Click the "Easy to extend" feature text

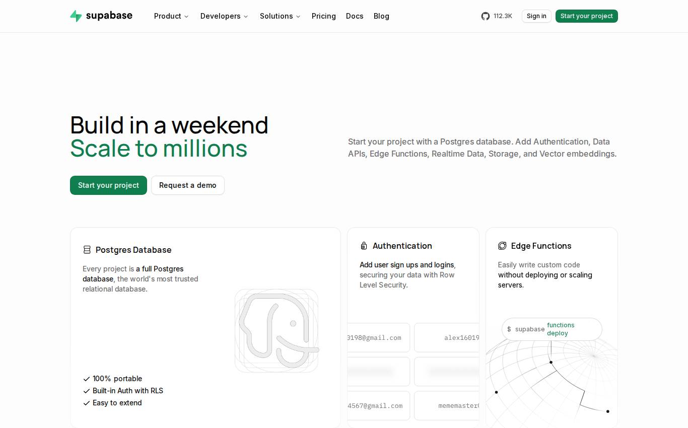point(117,403)
